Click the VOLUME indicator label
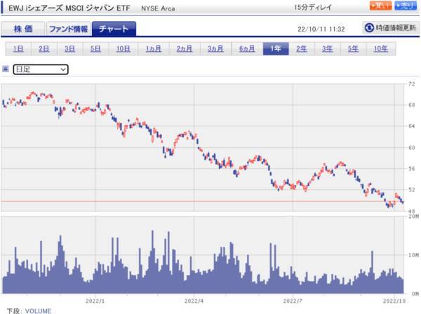The width and height of the screenshot is (421, 314). (38, 311)
